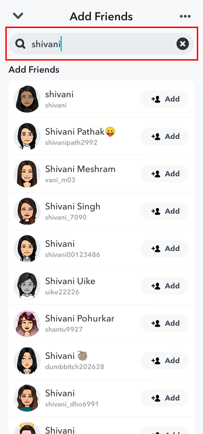Open the three-dot more options menu
The width and height of the screenshot is (203, 434).
coord(185,16)
